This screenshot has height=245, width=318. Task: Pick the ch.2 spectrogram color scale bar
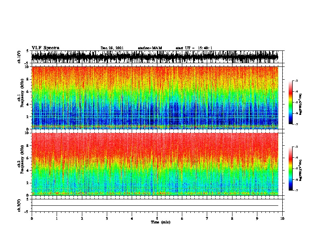coord(290,169)
